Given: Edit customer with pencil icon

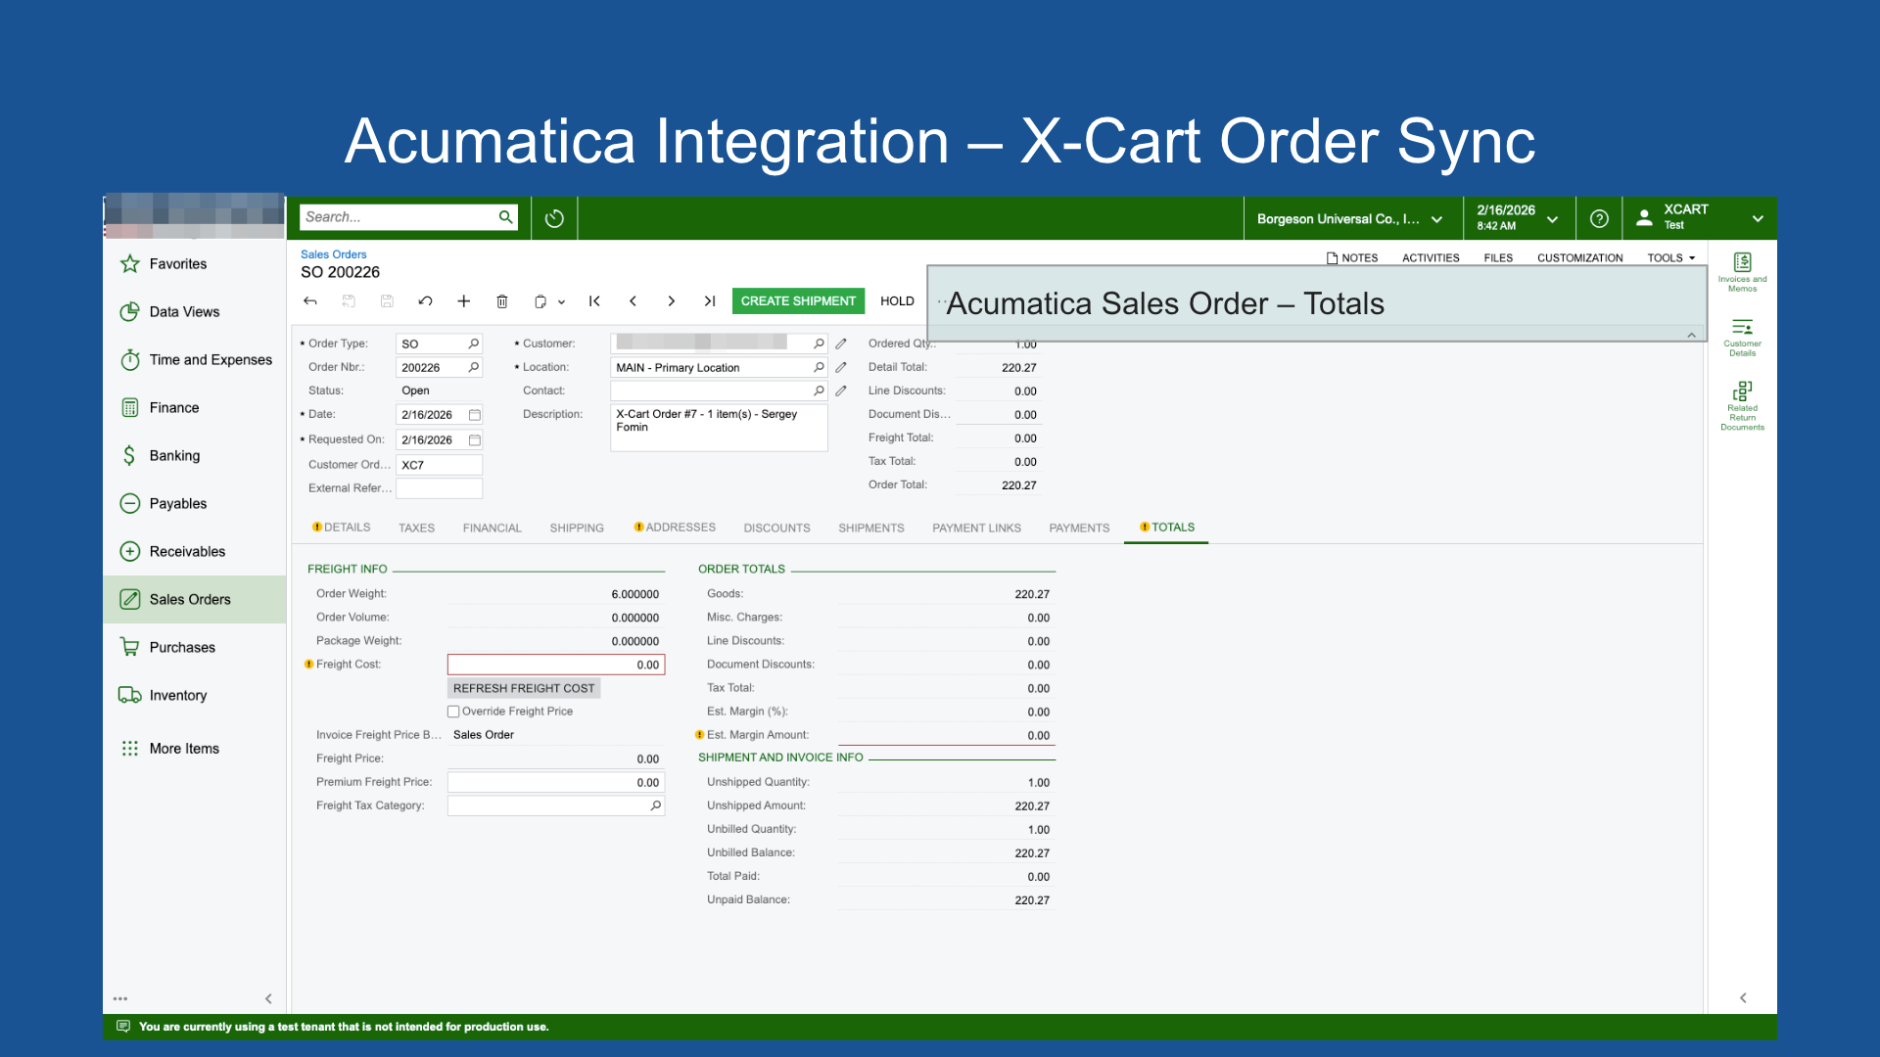Looking at the screenshot, I should 841,344.
